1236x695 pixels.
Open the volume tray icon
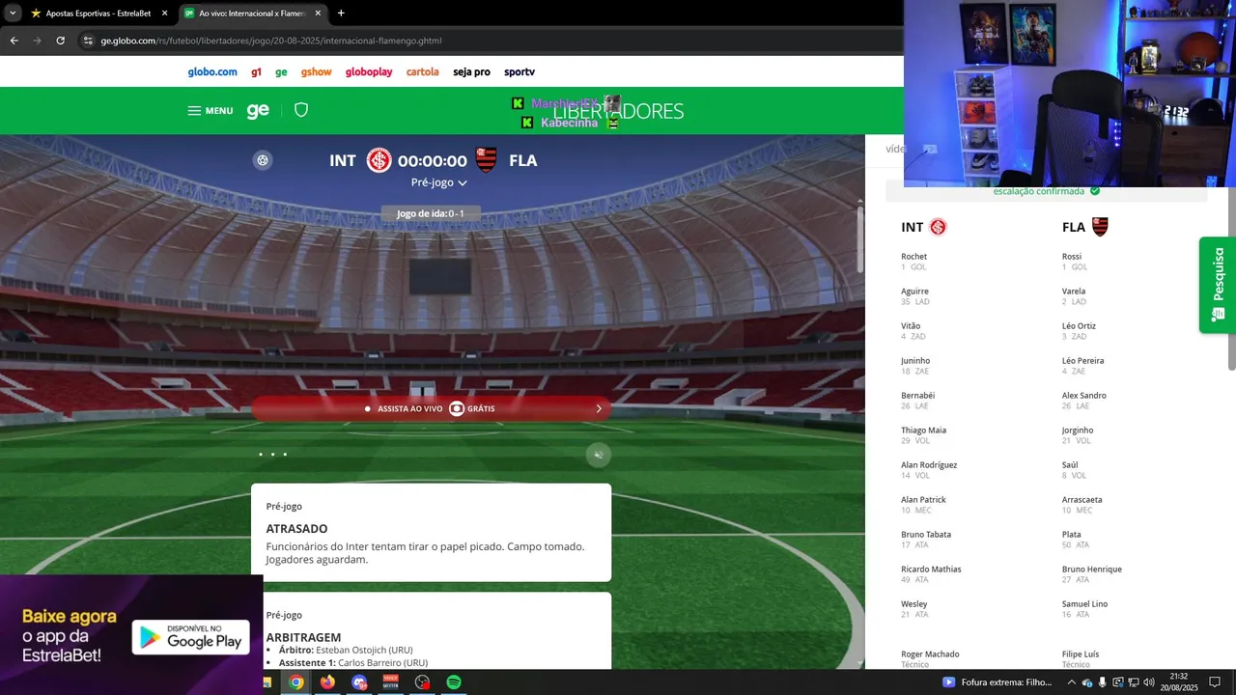pos(1149,682)
